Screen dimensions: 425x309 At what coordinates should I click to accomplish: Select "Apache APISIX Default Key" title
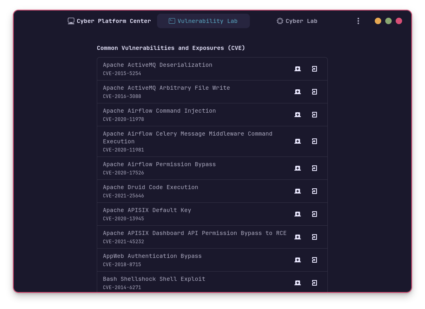(147, 210)
